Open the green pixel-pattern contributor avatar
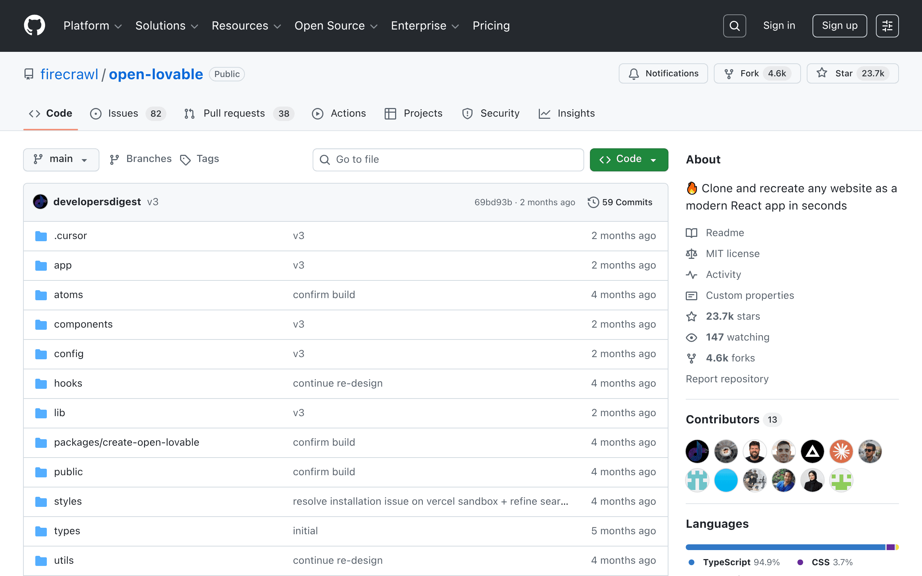This screenshot has width=922, height=576. [841, 480]
